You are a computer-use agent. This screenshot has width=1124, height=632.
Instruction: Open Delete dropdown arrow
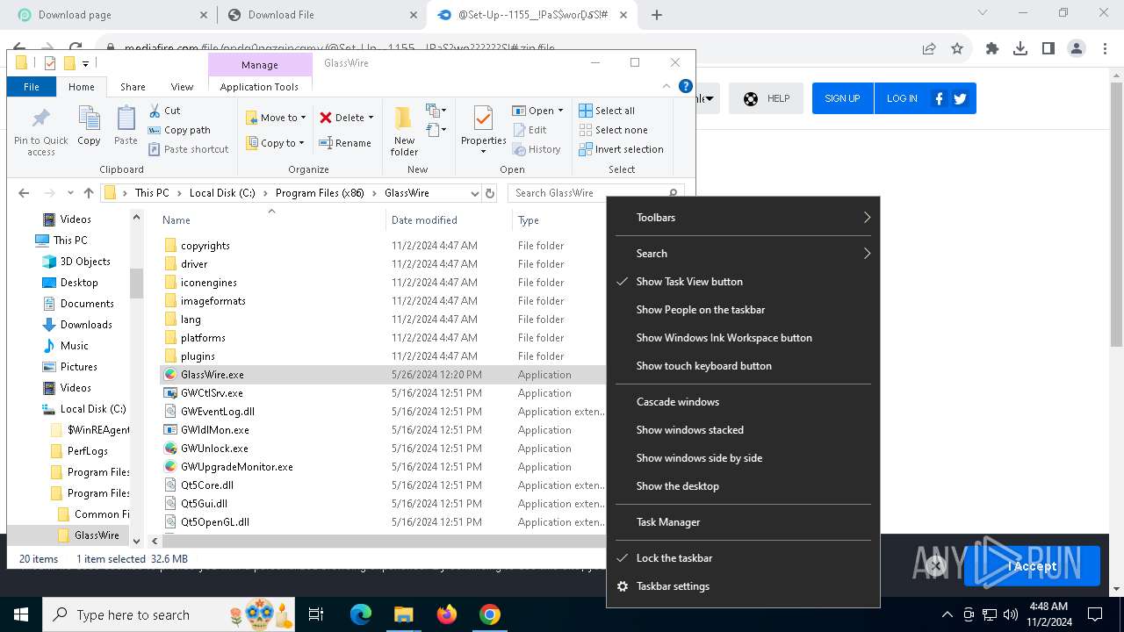371,118
